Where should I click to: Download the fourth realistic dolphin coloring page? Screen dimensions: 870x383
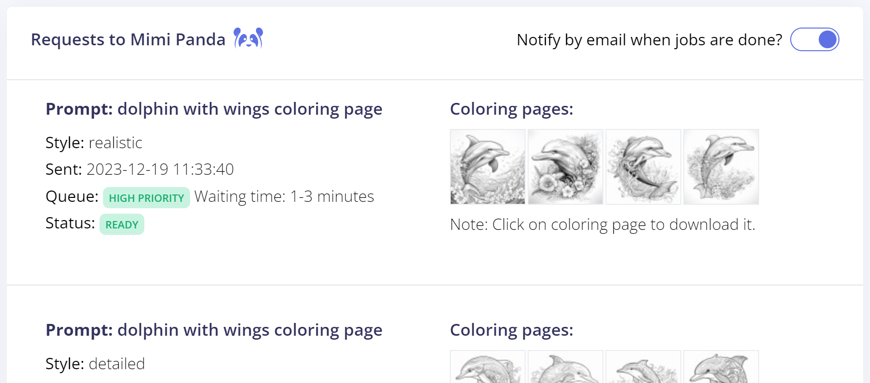[x=721, y=167]
